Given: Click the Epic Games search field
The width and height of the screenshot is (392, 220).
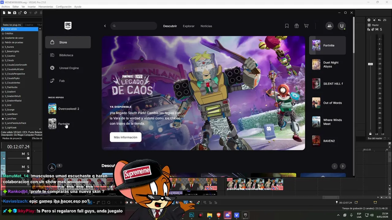Looking at the screenshot, I should (x=133, y=26).
